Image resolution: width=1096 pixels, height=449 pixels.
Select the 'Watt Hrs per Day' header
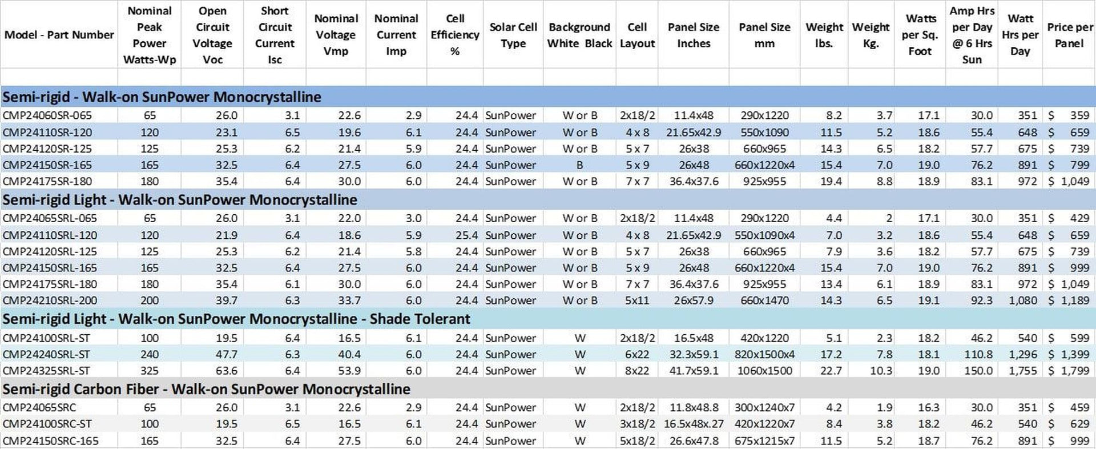click(1020, 35)
